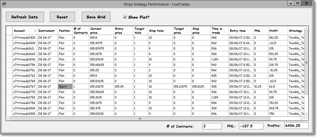
Task: Click the vertical scrollbar down arrow
Action: pyautogui.click(x=306, y=114)
